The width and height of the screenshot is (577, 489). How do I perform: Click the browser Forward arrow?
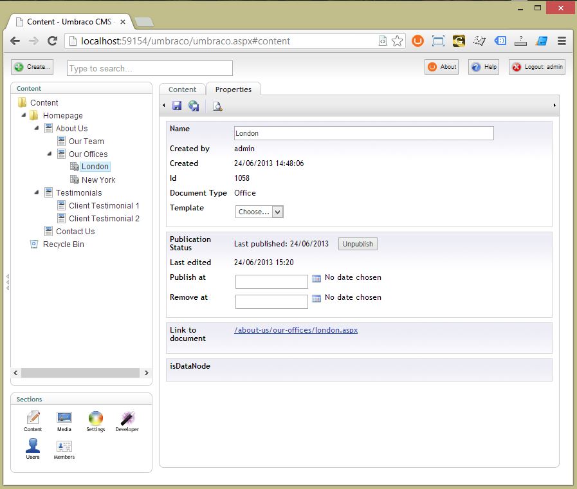point(33,41)
